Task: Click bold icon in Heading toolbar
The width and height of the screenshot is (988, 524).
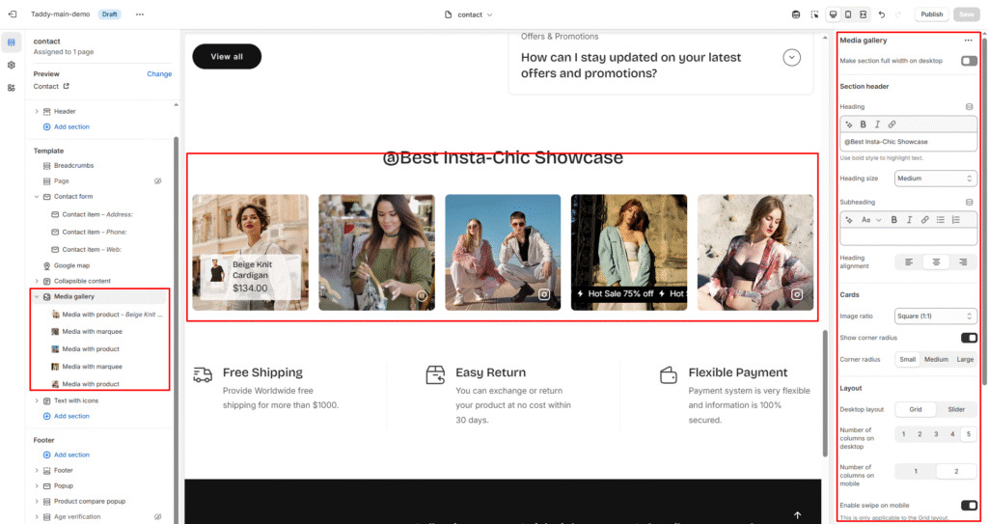Action: pyautogui.click(x=863, y=124)
